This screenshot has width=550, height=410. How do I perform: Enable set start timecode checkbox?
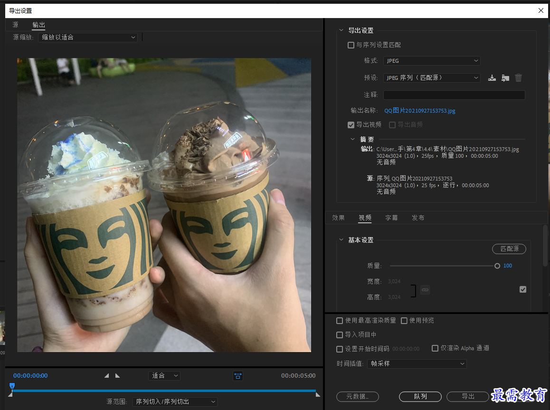340,349
